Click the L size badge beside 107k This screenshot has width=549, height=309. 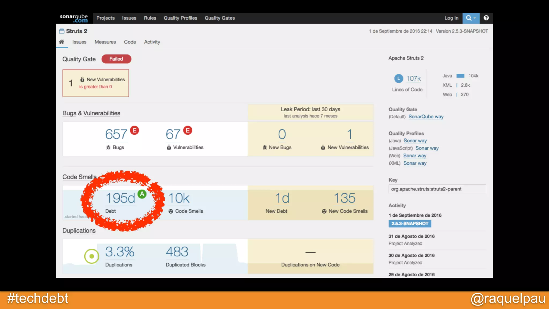(399, 78)
